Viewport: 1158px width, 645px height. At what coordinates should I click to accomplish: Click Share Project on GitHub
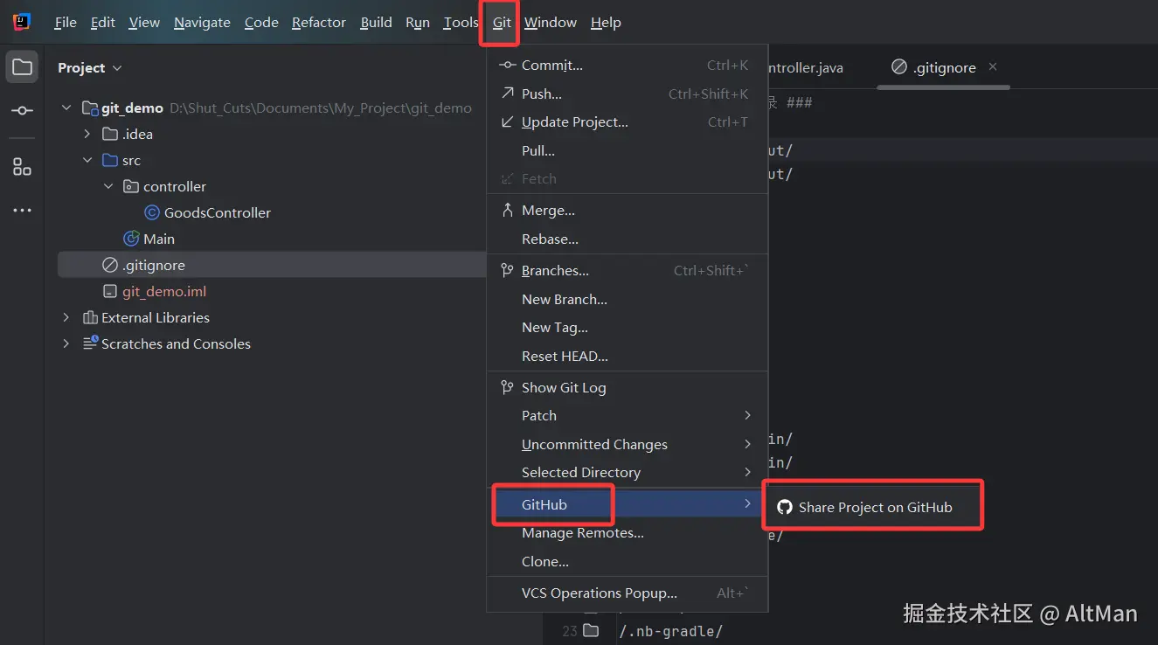tap(873, 507)
